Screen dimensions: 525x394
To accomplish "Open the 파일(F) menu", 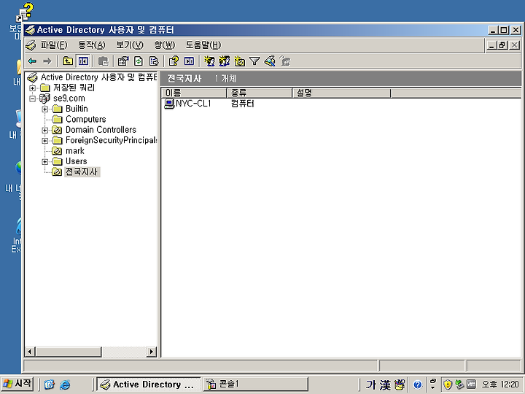I will coord(54,45).
